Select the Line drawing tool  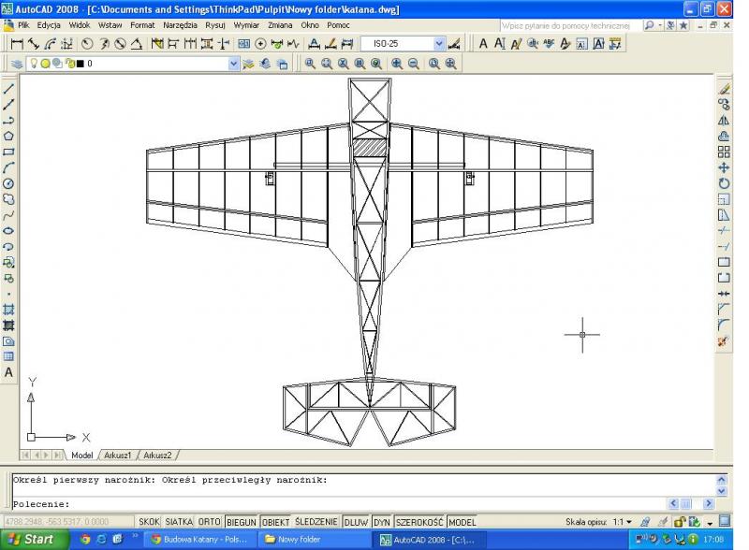(9, 88)
